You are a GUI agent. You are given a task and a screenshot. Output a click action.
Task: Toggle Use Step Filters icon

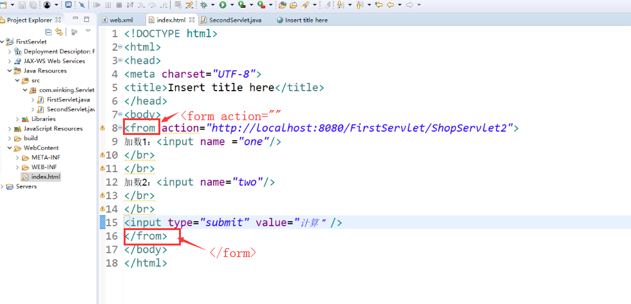[x=189, y=4]
